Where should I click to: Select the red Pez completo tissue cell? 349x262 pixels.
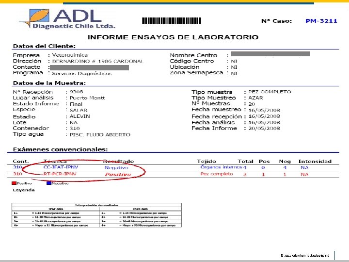(217, 174)
